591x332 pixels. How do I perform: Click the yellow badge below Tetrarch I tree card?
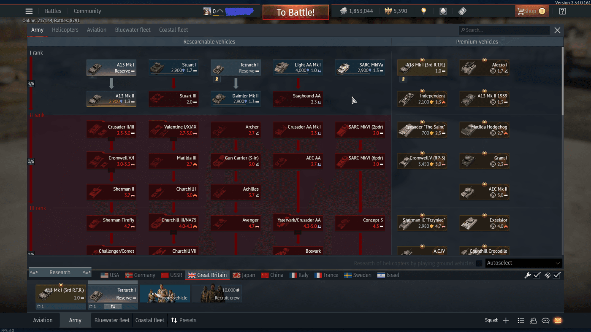coord(217,79)
